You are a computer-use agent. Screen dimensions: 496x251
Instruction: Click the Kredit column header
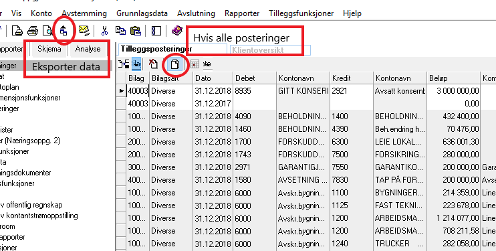point(352,78)
